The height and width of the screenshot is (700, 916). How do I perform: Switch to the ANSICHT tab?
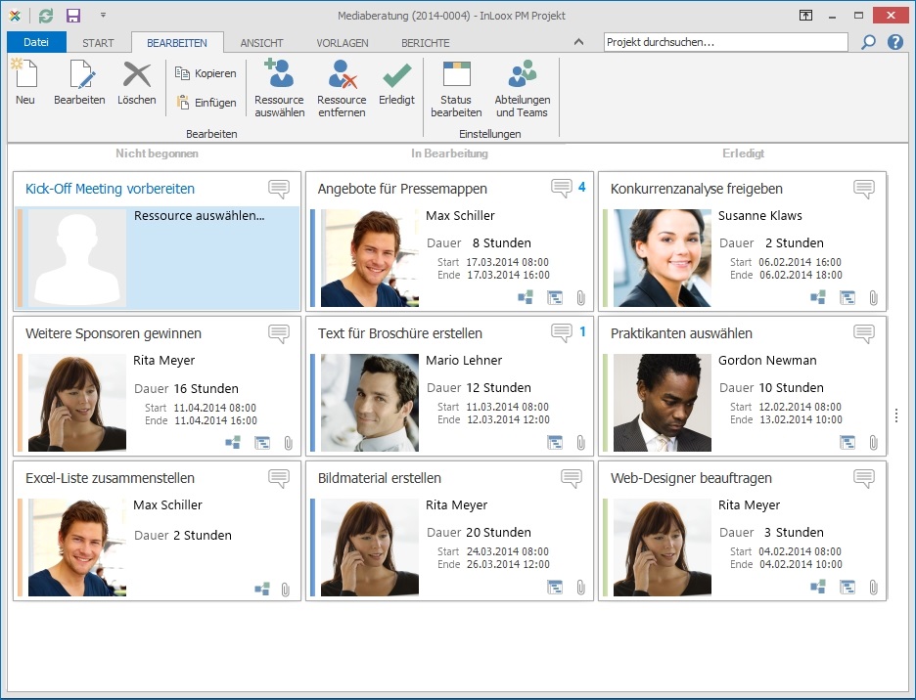pyautogui.click(x=261, y=43)
